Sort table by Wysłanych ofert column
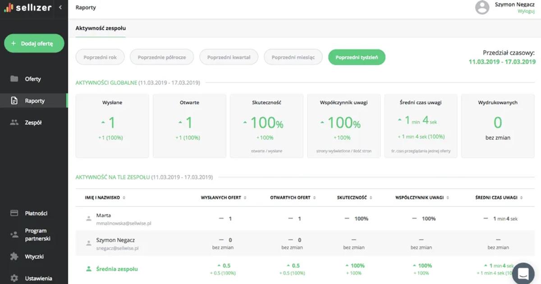 point(223,197)
